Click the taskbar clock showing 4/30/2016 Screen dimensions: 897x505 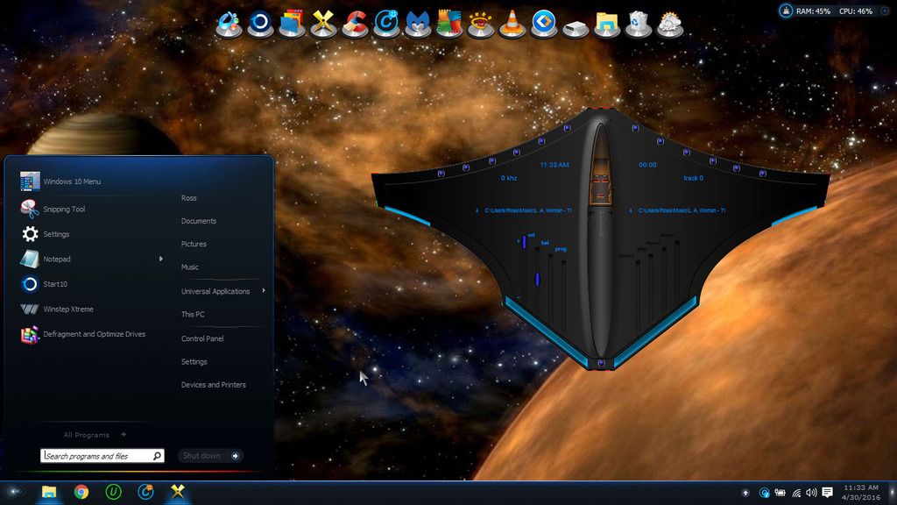861,493
